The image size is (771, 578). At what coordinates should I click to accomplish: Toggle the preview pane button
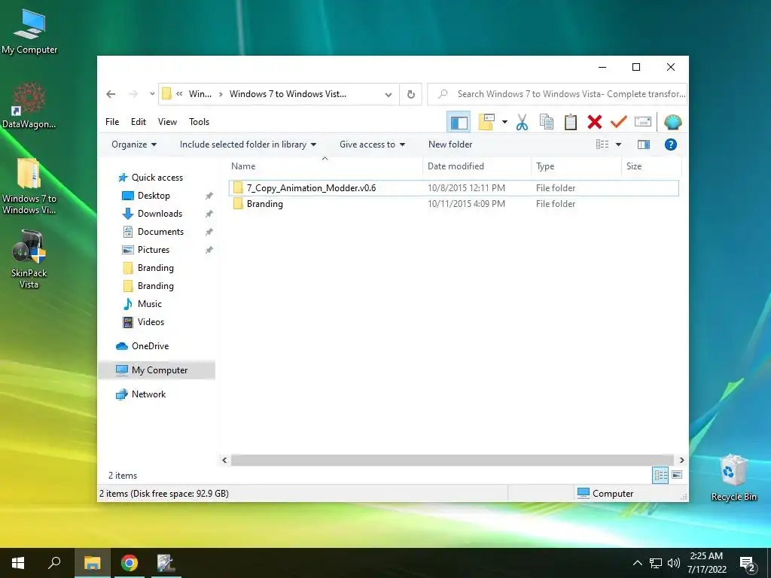(644, 144)
